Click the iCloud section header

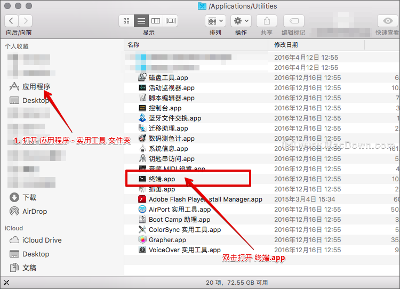[14, 228]
